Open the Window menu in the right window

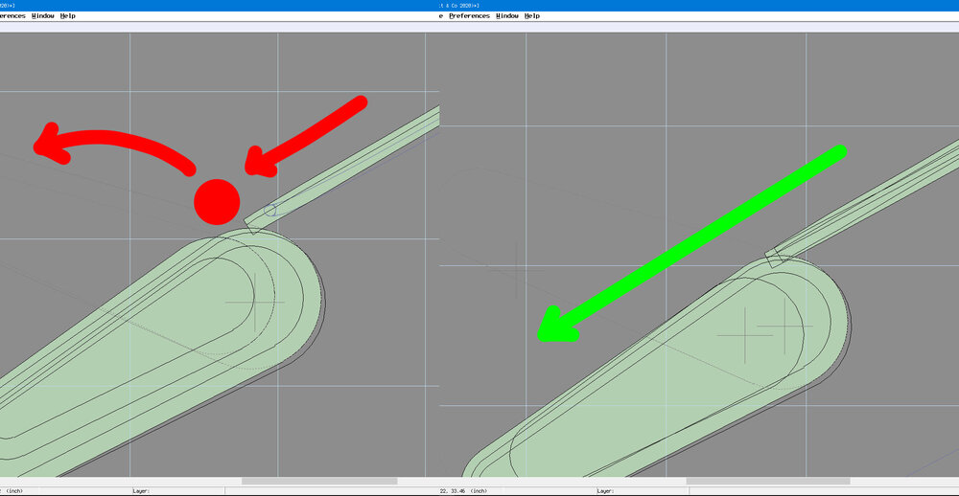tap(507, 16)
